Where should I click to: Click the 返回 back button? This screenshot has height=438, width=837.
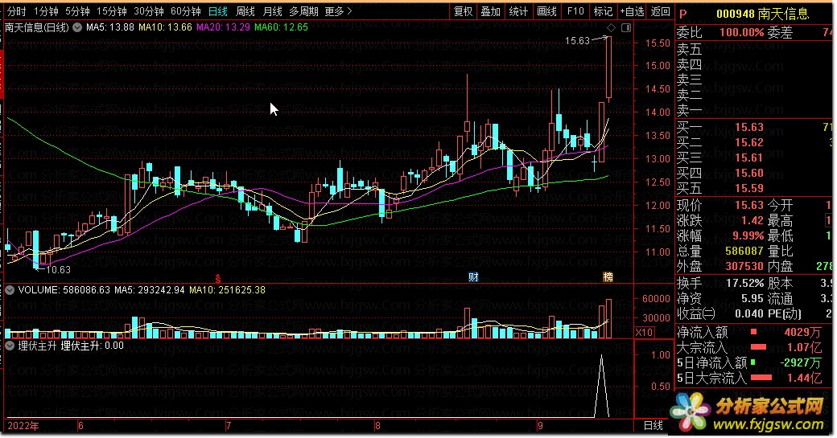click(x=660, y=11)
